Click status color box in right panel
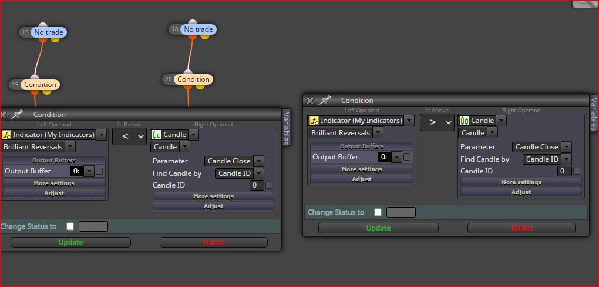Viewport: 599px width, 287px height. tap(401, 212)
